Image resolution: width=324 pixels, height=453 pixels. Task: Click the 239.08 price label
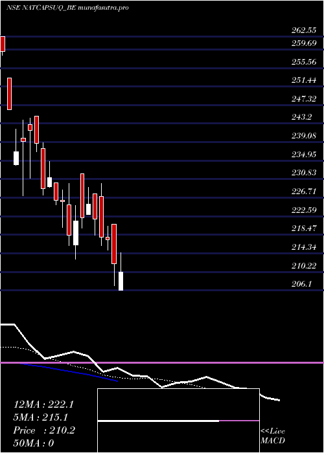click(304, 136)
